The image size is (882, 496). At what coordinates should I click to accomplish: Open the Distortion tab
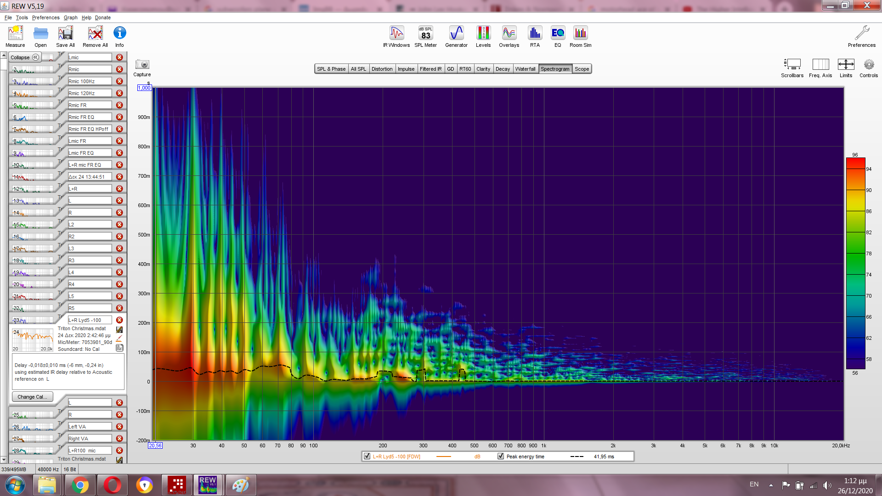(x=382, y=69)
